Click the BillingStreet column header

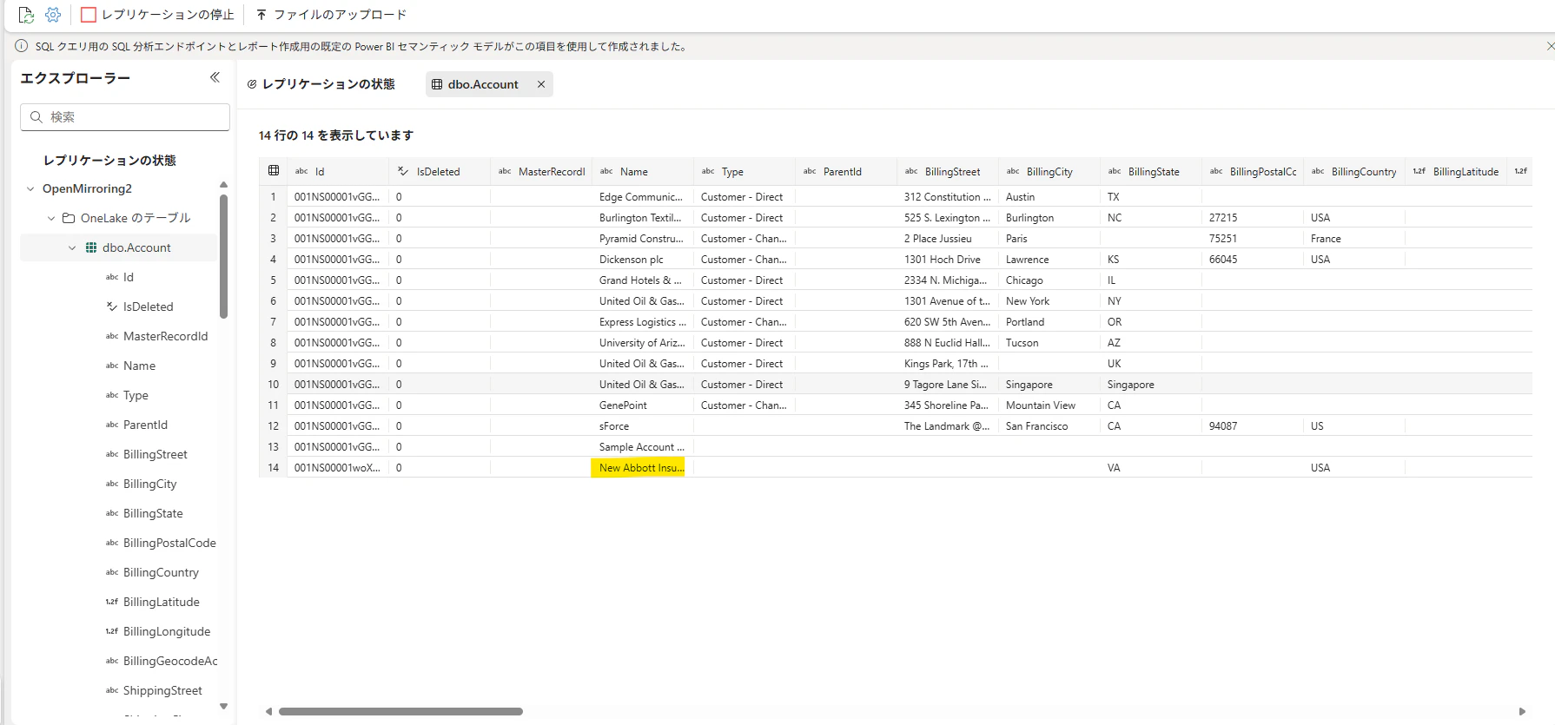pos(948,171)
